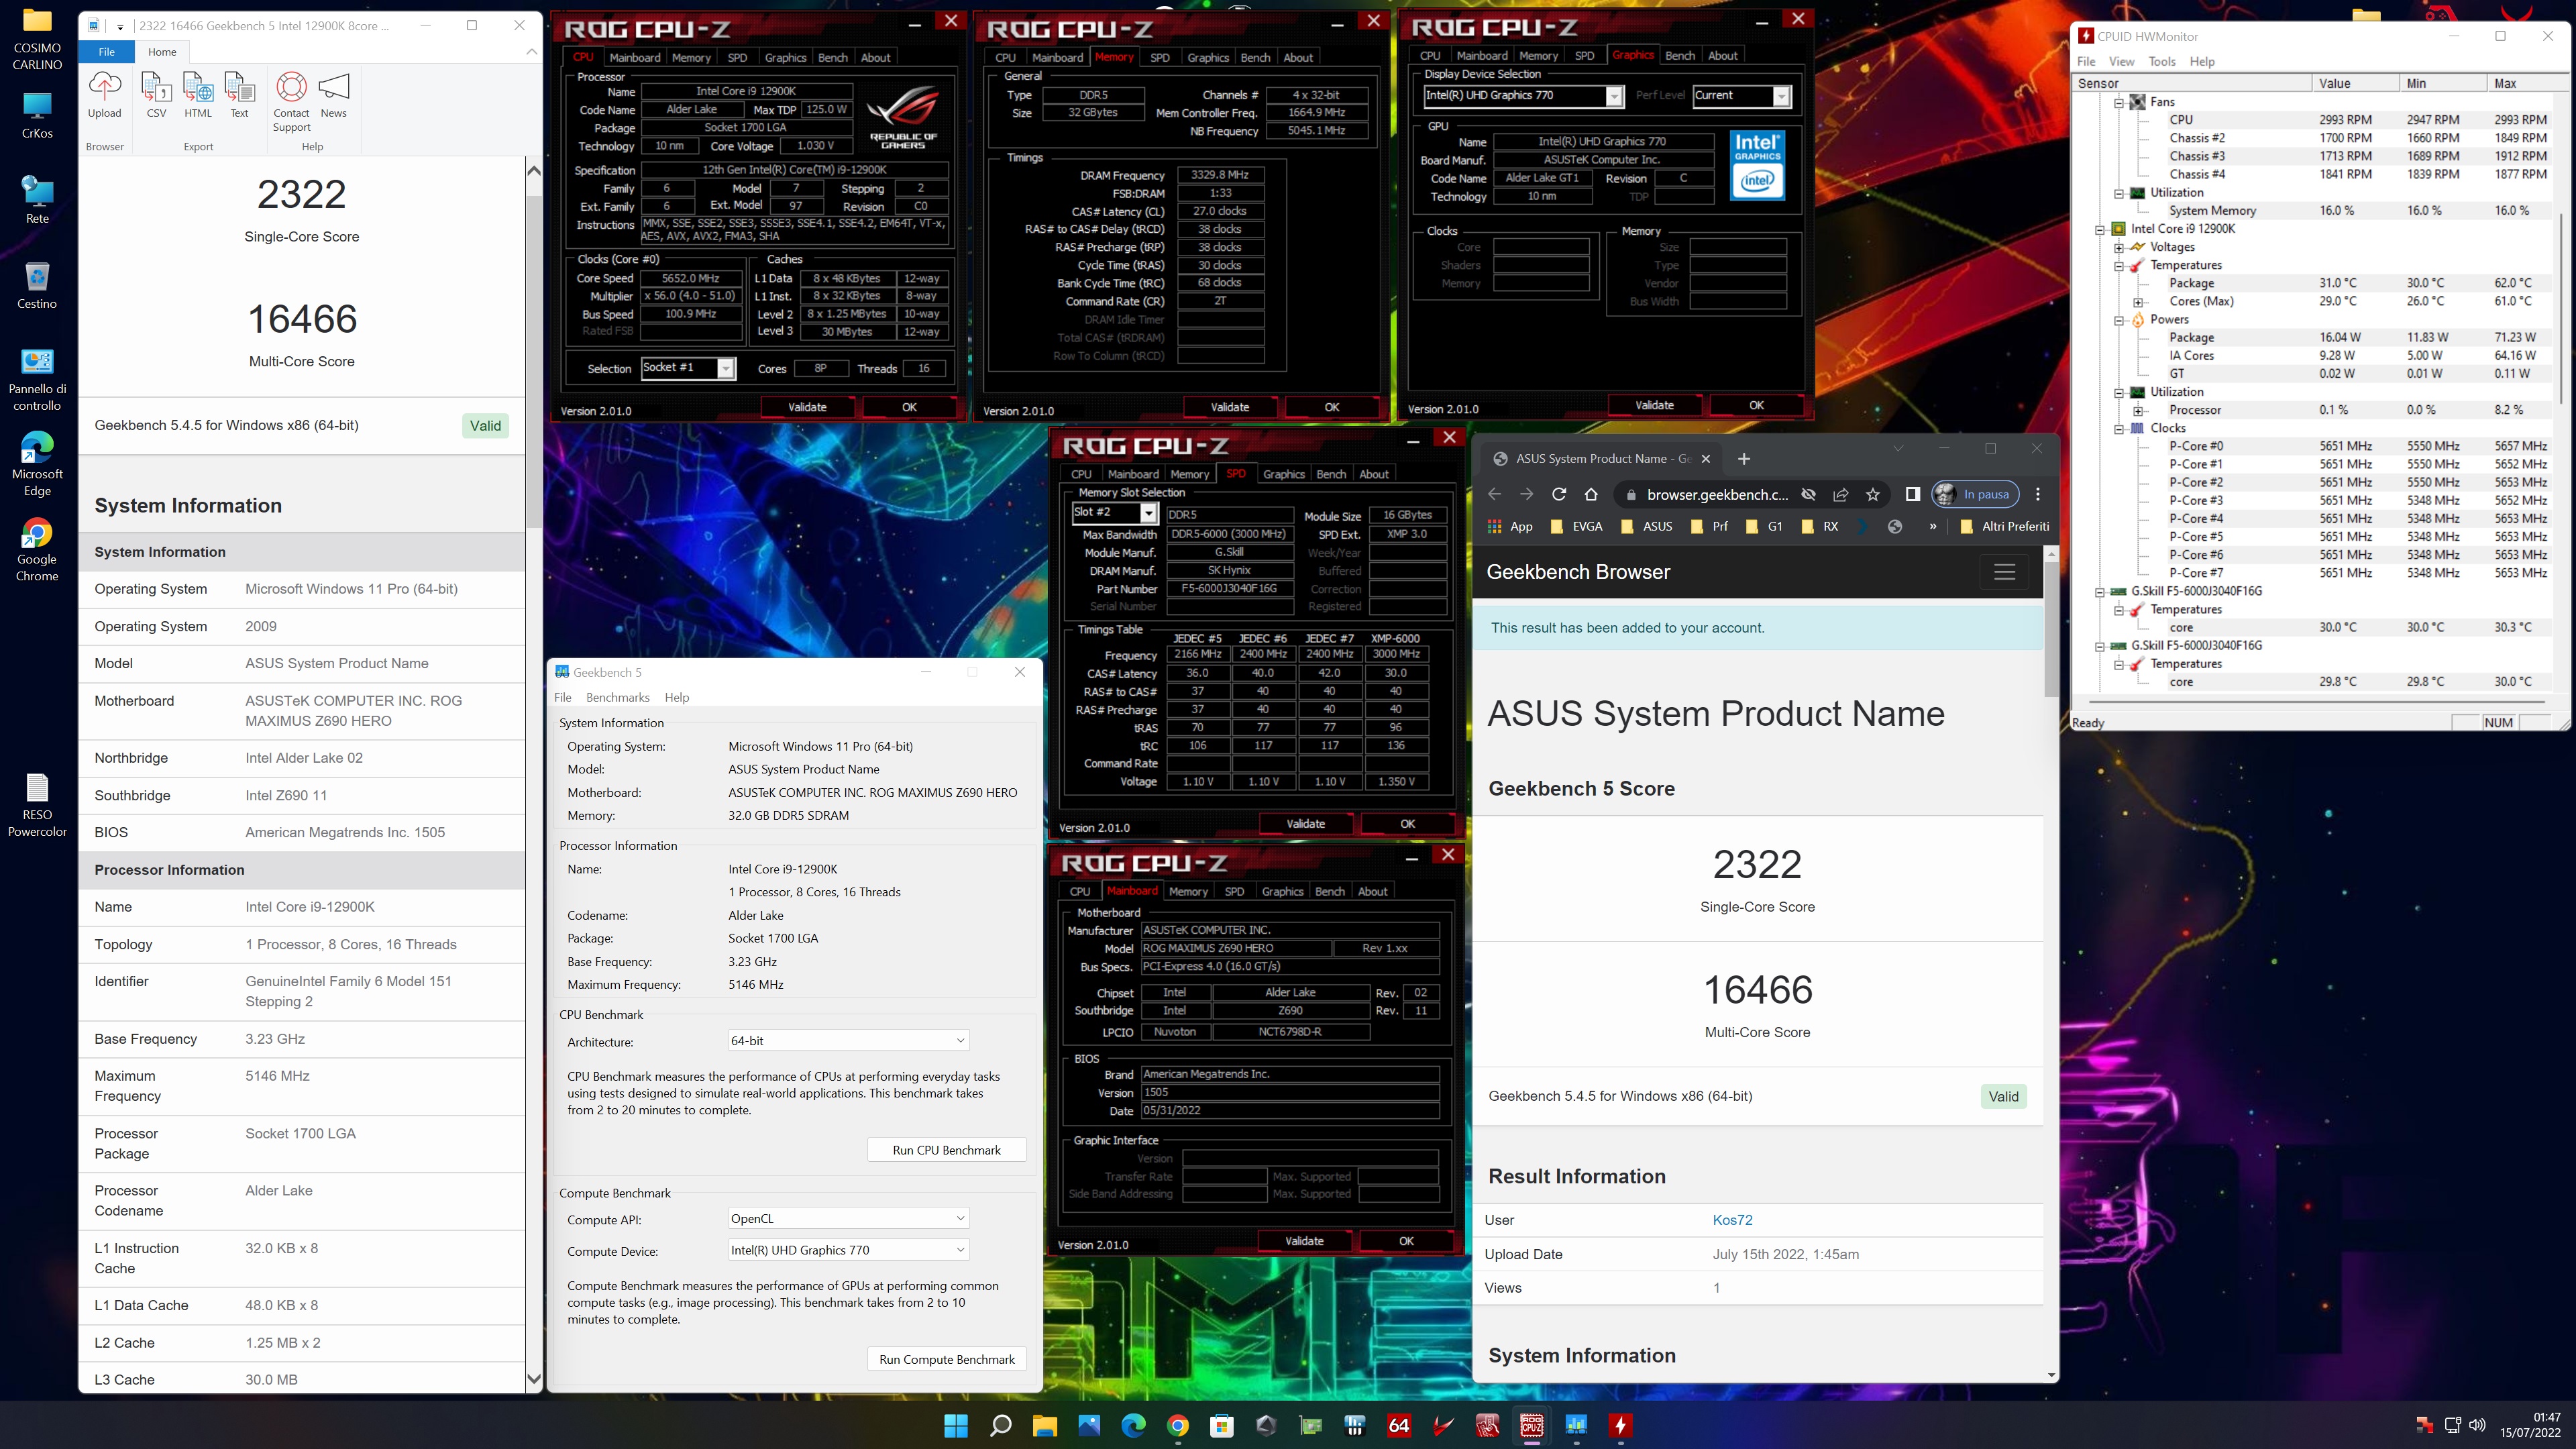Open View menu in HWMonitor

point(2121,61)
